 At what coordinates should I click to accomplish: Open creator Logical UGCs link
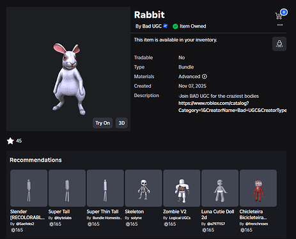(x=180, y=218)
